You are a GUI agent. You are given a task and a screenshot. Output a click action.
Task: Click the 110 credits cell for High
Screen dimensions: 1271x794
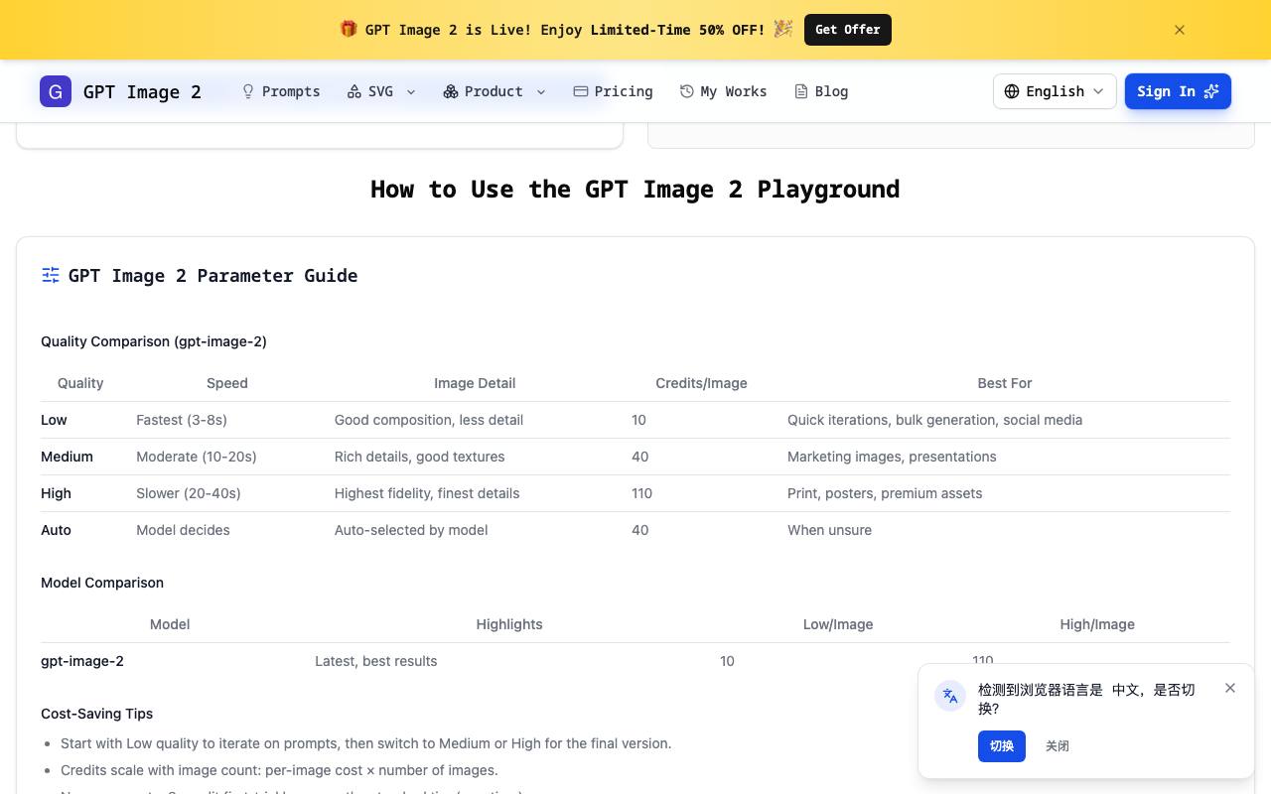(642, 493)
